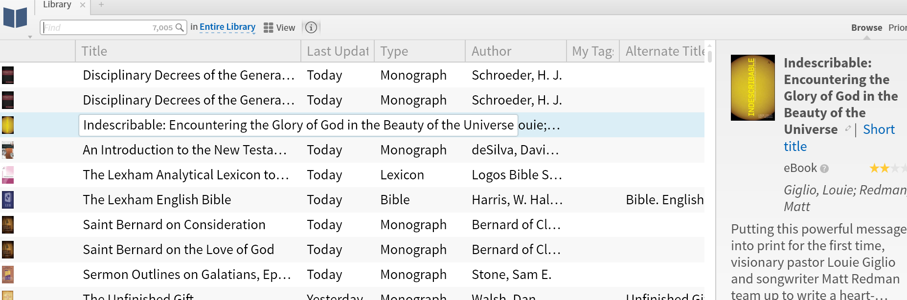Close the Library tab

83,5
